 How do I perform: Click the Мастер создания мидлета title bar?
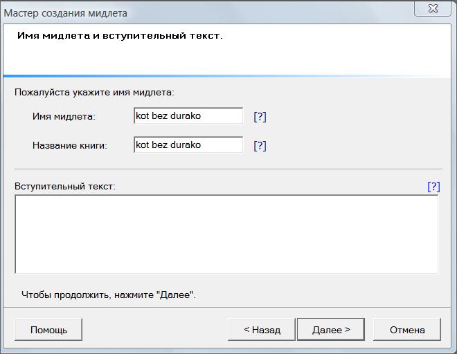208,12
